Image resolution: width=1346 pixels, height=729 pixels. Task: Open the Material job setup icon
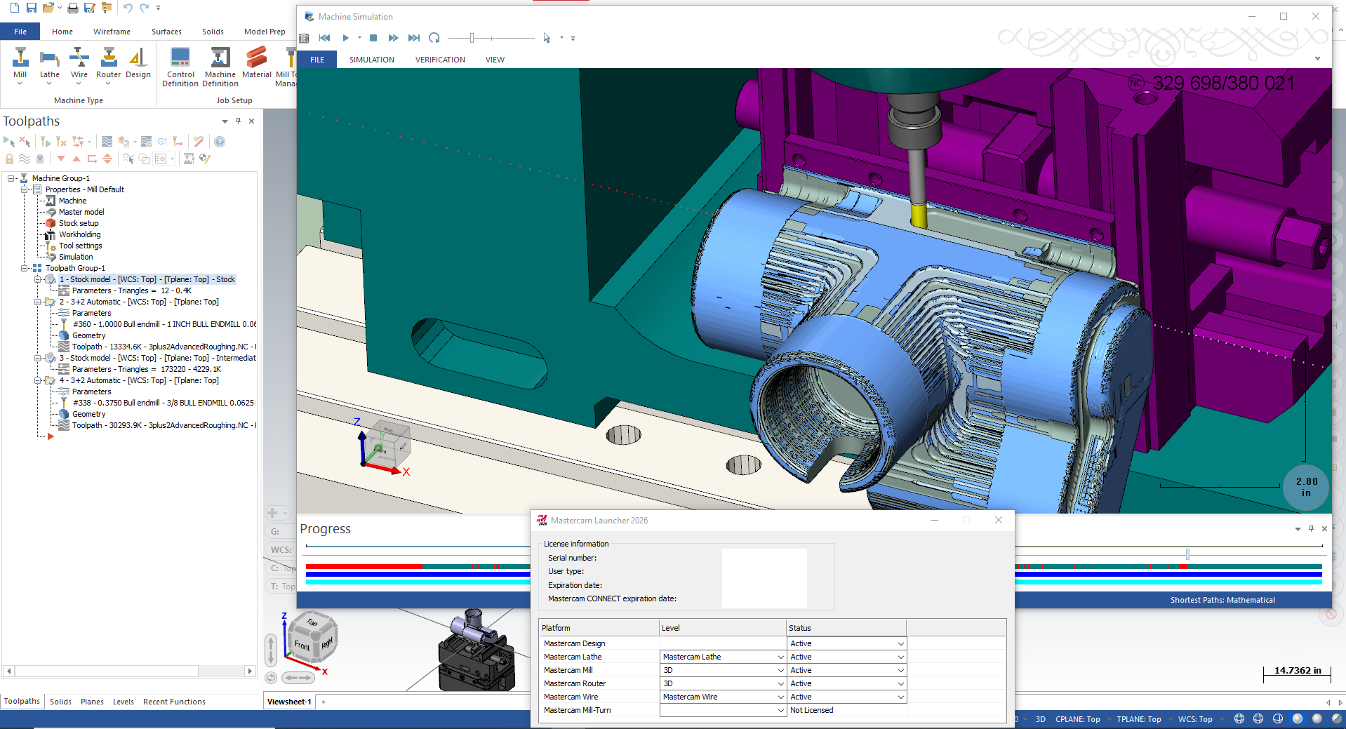(256, 63)
